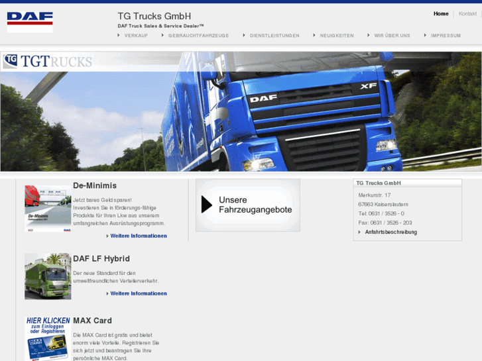
Task: Click the blue DAF XF truck banner
Action: tap(241, 111)
